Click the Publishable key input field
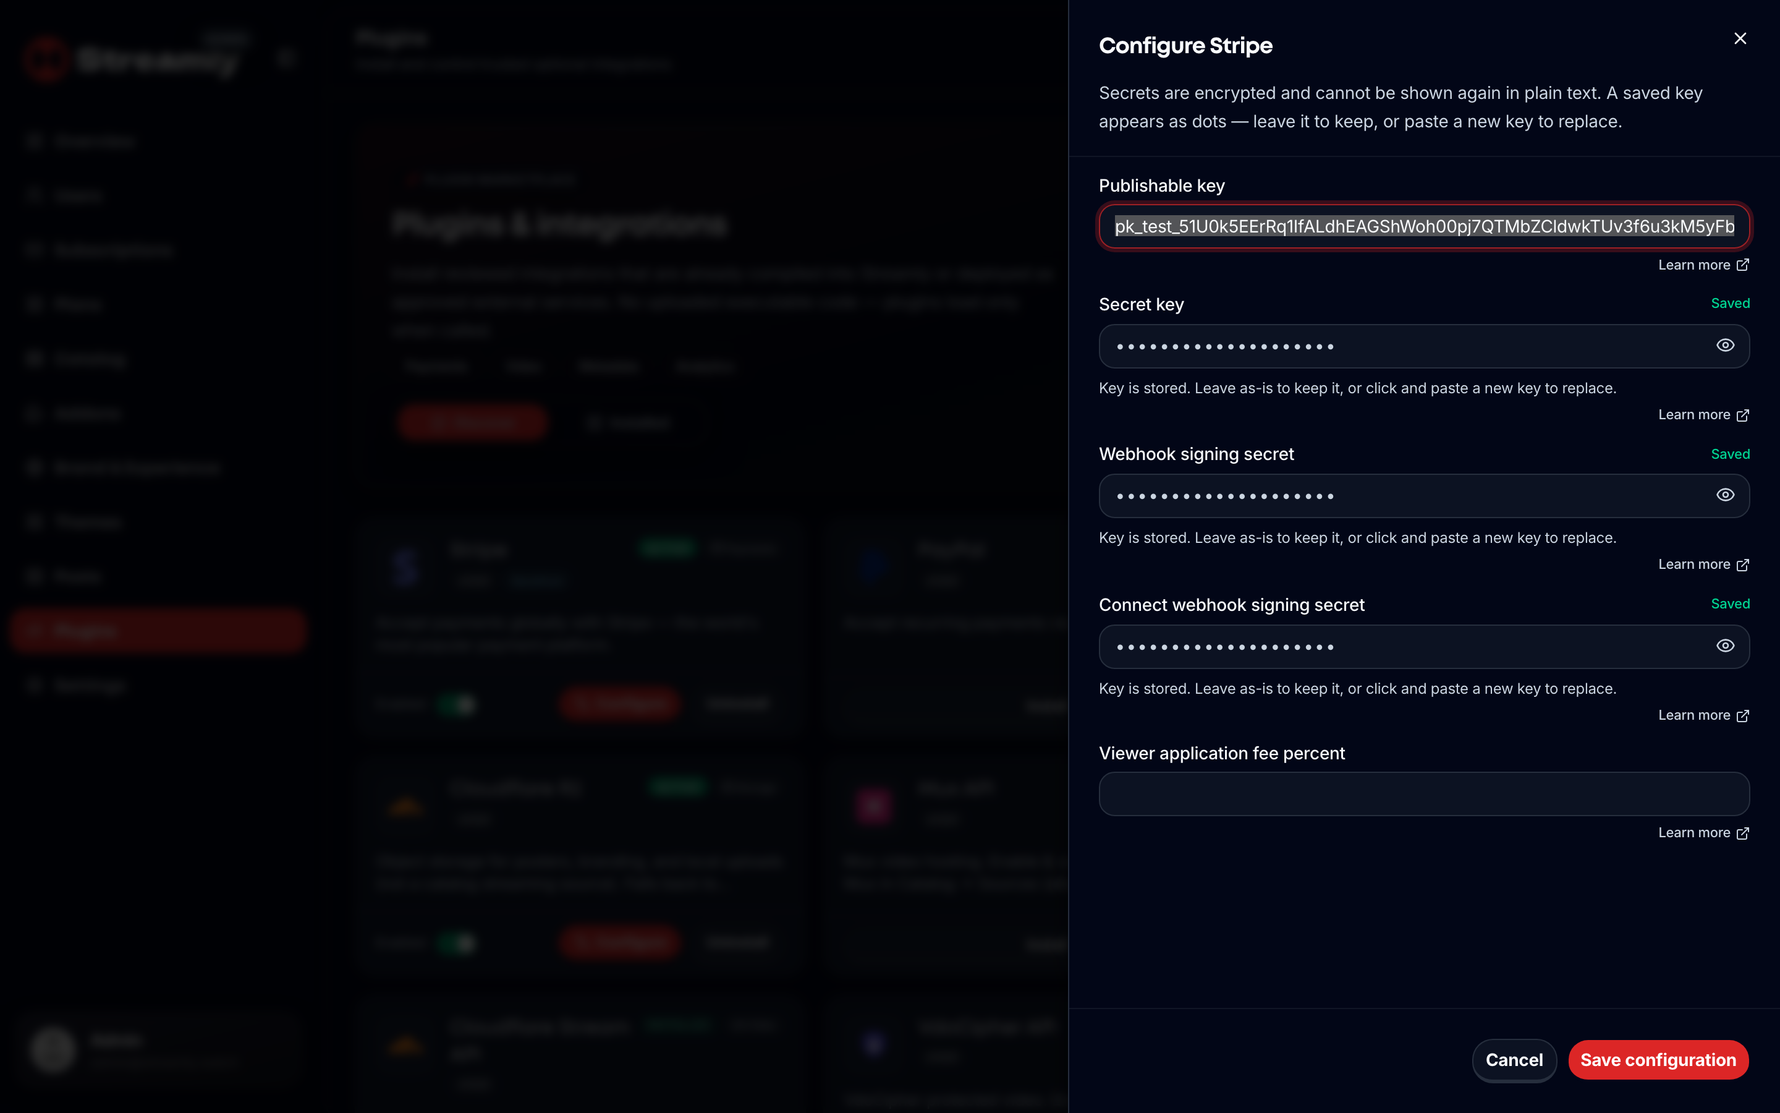Image resolution: width=1780 pixels, height=1113 pixels. (x=1424, y=226)
